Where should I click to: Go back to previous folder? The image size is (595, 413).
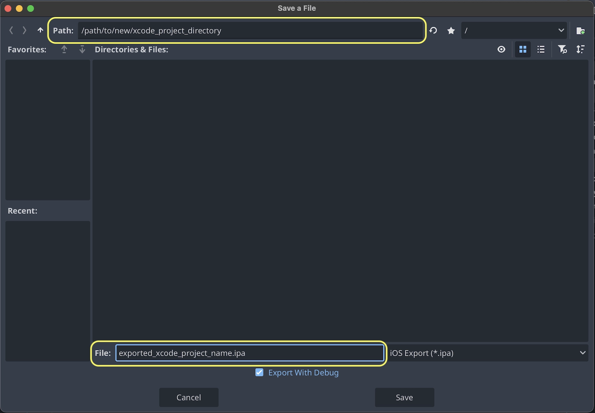pos(11,31)
